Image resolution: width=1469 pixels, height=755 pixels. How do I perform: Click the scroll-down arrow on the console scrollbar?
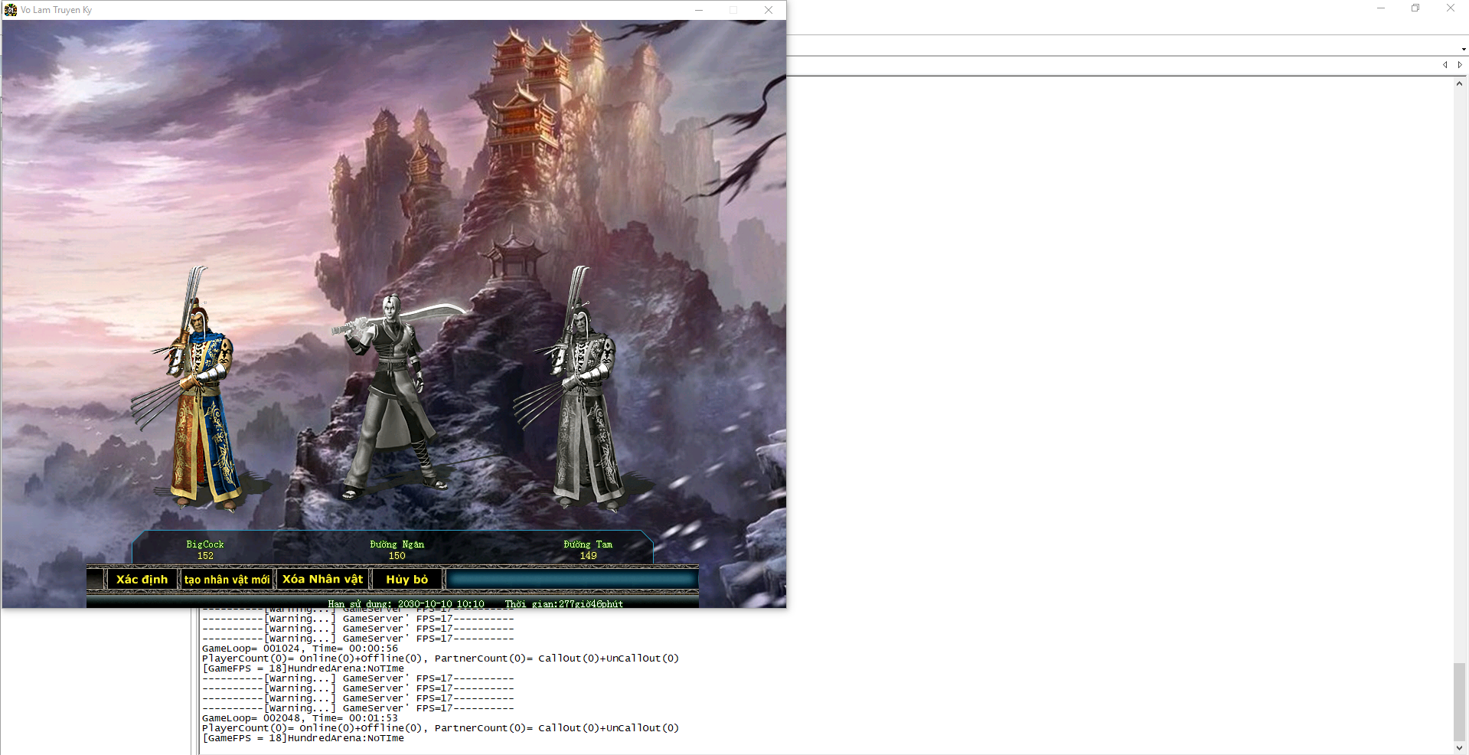(x=1459, y=748)
